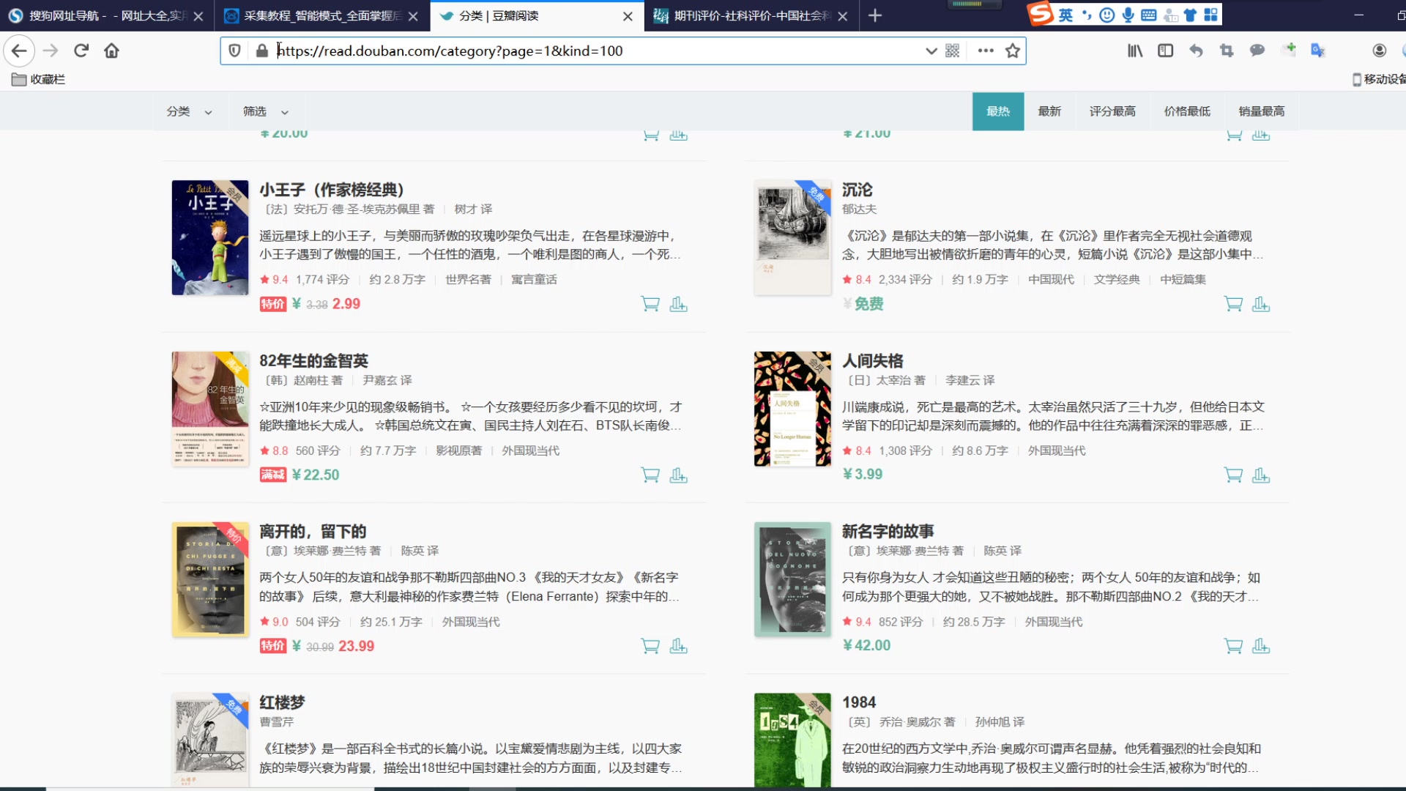Sort books by 价格最低
The width and height of the screenshot is (1406, 791).
(x=1186, y=111)
